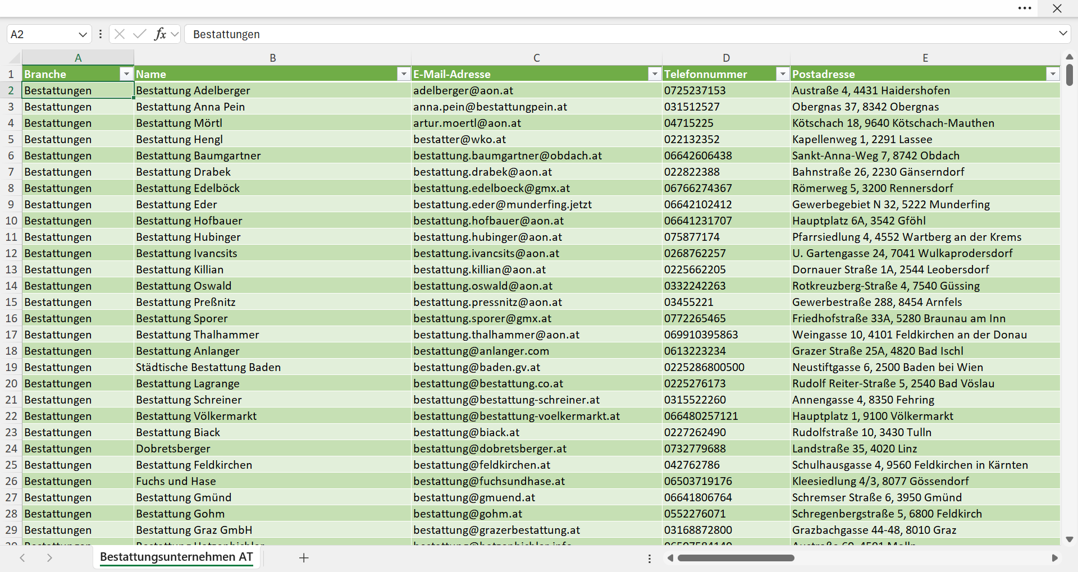Open the Name column filter dropdown
The image size is (1078, 572).
[x=404, y=74]
